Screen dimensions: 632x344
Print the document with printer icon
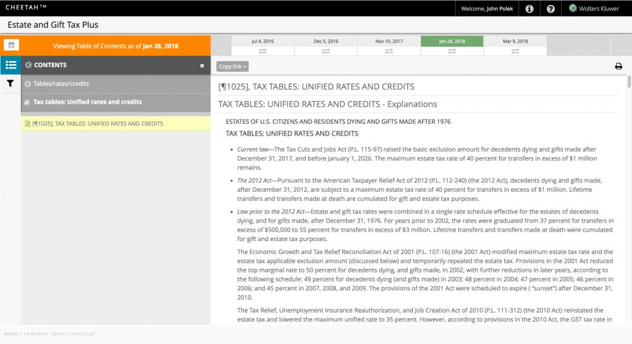(x=618, y=66)
